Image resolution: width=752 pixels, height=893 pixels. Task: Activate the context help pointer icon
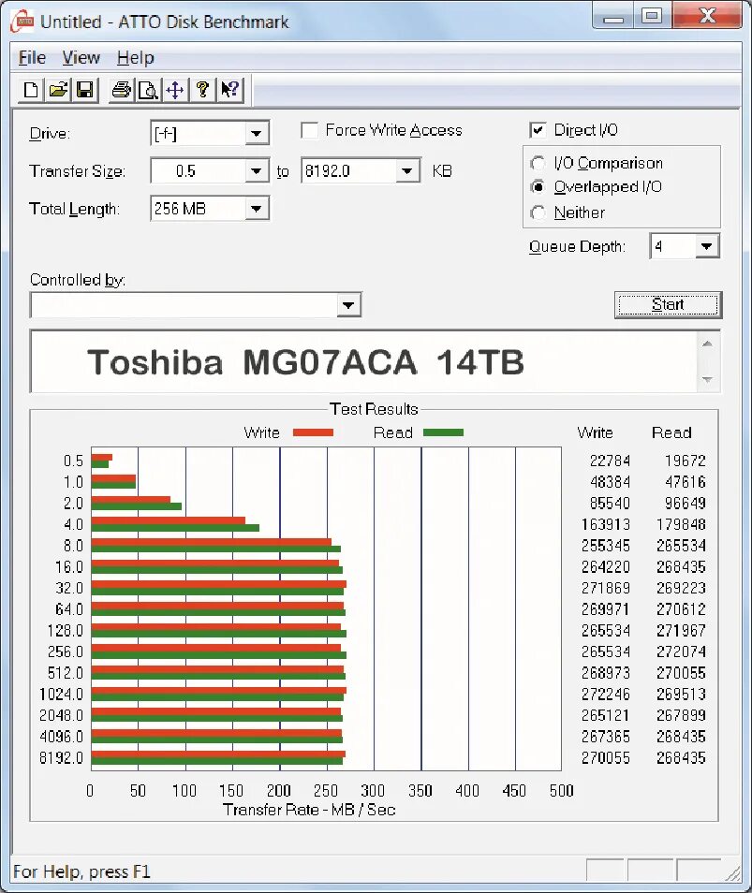tap(229, 90)
